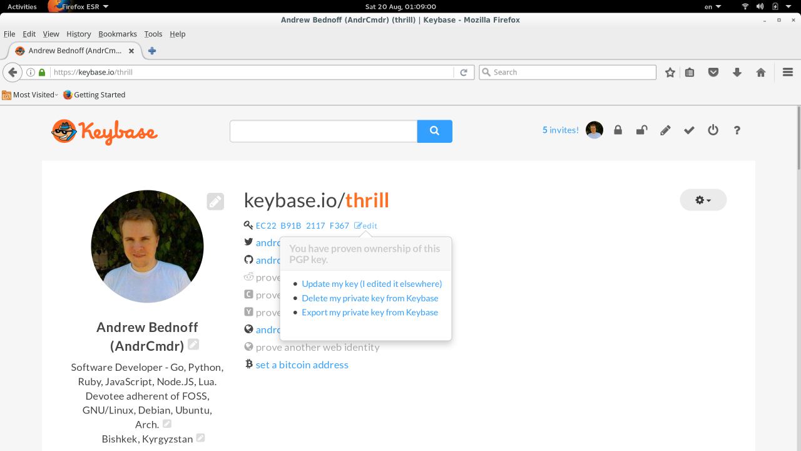Click the power logout icon
This screenshot has width=801, height=451.
point(713,130)
